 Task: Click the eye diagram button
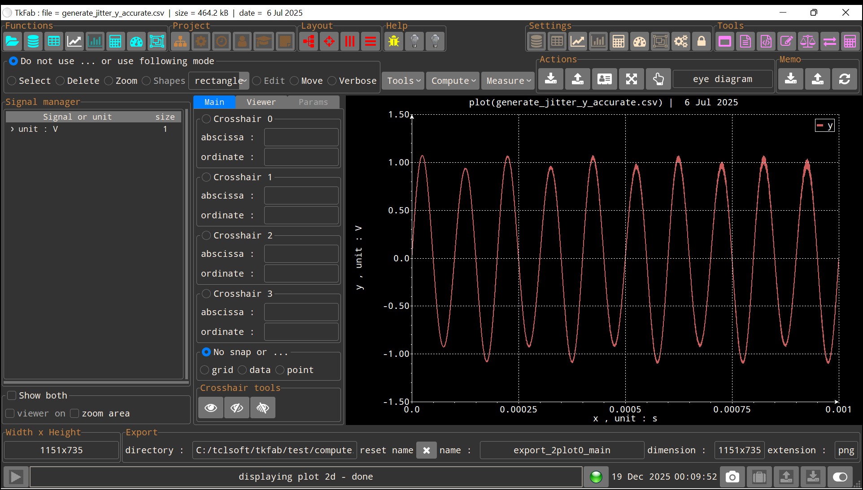722,79
